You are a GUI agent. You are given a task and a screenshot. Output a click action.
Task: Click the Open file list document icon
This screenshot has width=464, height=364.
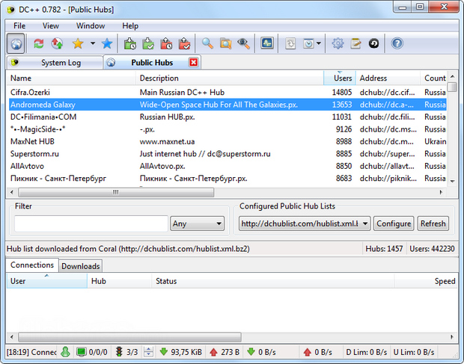tap(290, 44)
